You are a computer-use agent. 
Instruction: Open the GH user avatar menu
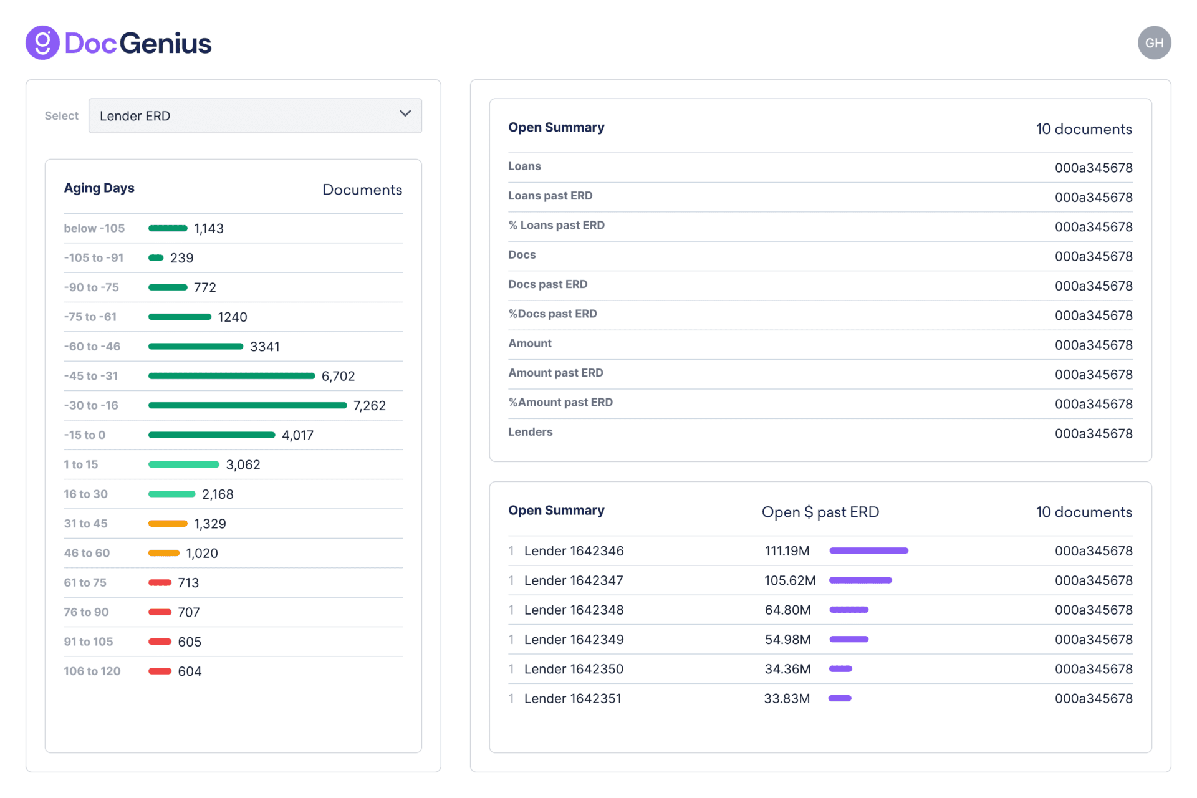click(1155, 42)
